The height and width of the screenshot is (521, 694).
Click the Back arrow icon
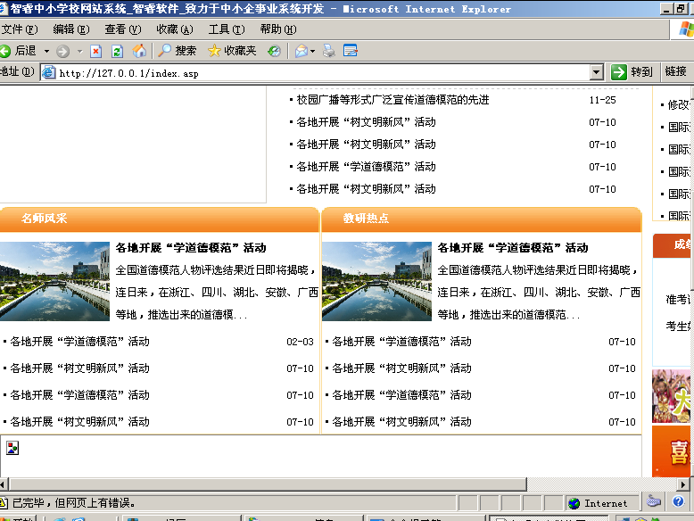pyautogui.click(x=4, y=51)
